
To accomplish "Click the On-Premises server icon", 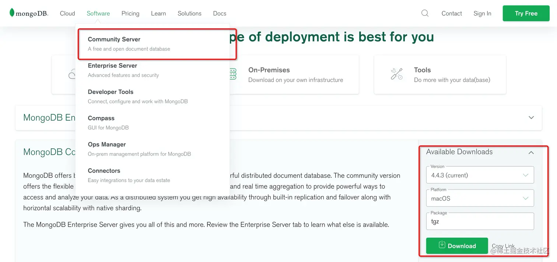I will (x=233, y=74).
